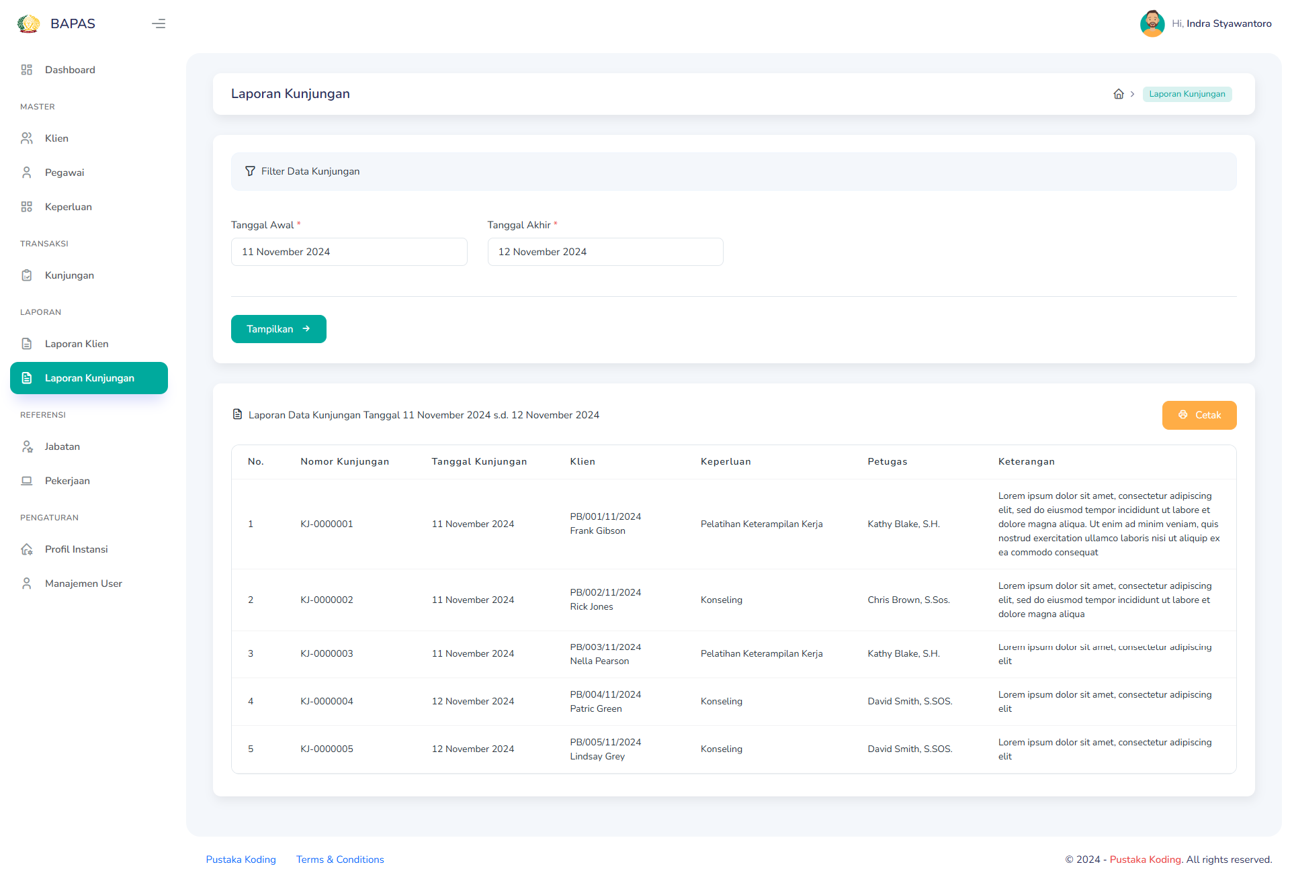Click the Klien sidebar icon
This screenshot has width=1290, height=883.
click(x=26, y=137)
